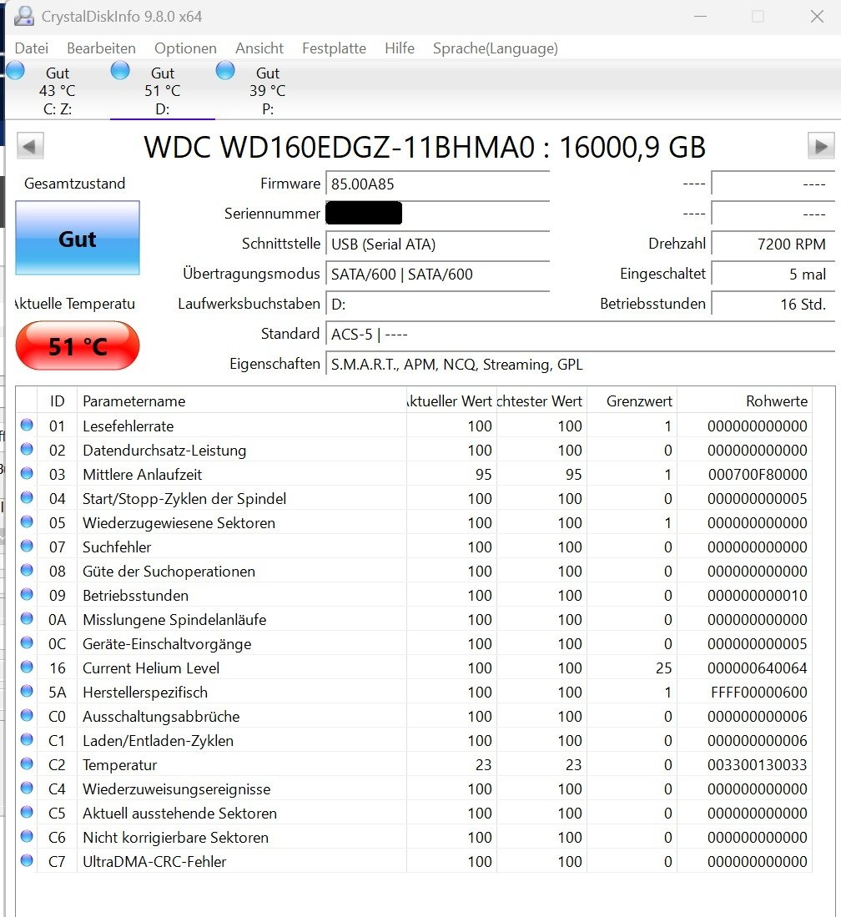This screenshot has width=841, height=917.
Task: Minimize the CrystalDiskInfo window
Action: 700,17
